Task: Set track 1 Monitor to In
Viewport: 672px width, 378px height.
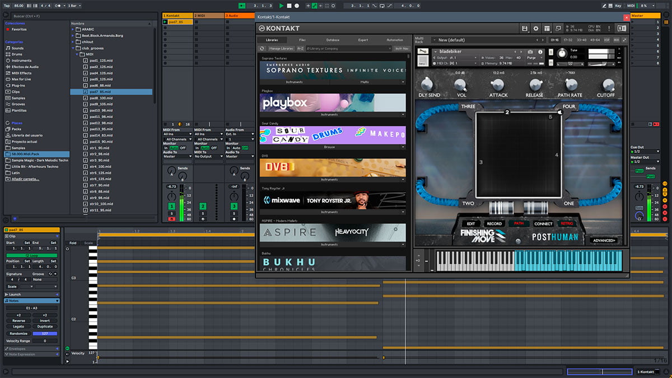Action: point(166,148)
